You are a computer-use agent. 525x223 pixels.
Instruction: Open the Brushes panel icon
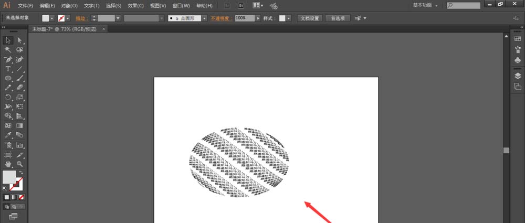tap(517, 49)
